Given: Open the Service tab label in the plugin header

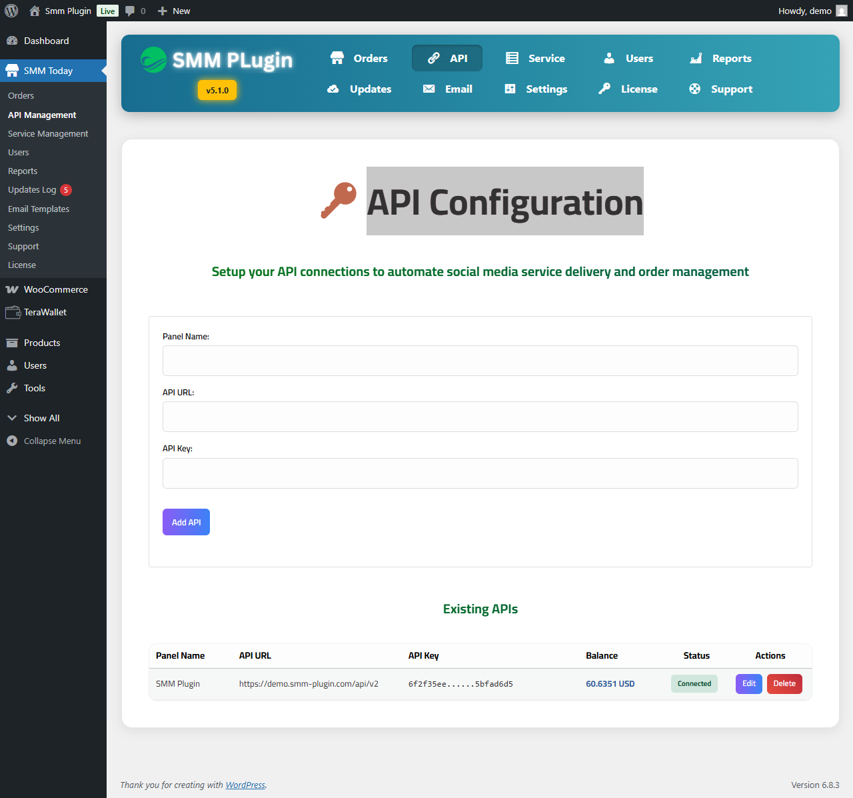Looking at the screenshot, I should 546,58.
